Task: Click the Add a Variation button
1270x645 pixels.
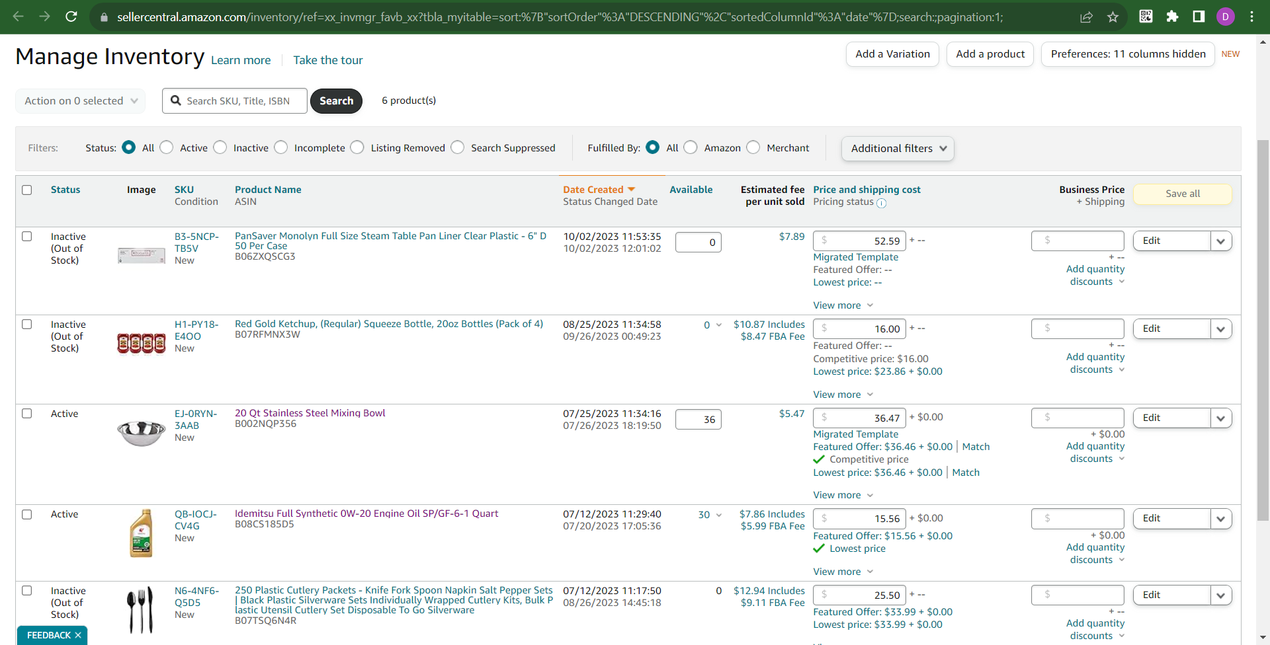Action: [892, 54]
